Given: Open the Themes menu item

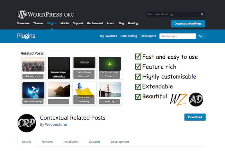Looking at the screenshot, I should tap(38, 23).
